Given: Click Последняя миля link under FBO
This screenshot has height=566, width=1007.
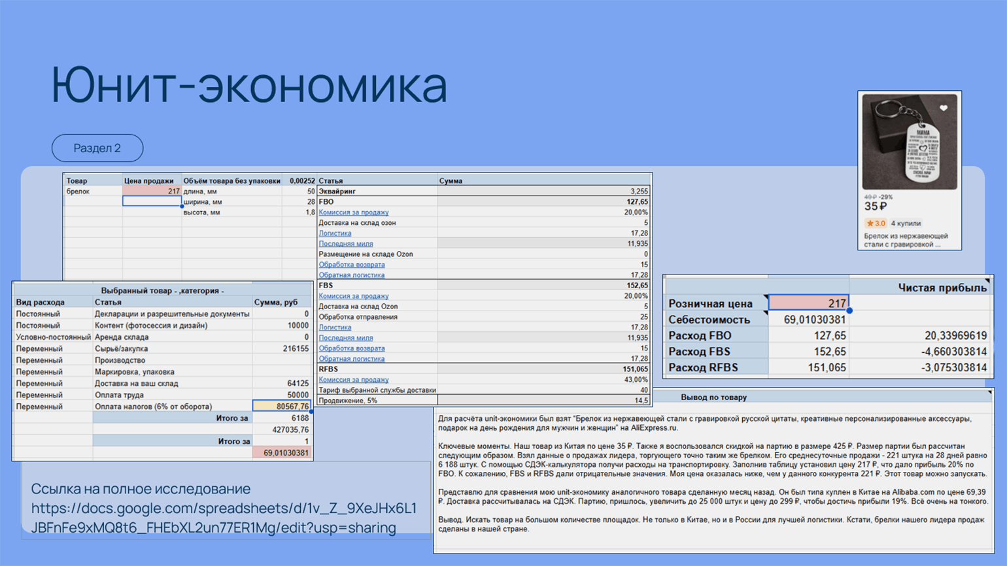Looking at the screenshot, I should click(x=345, y=244).
